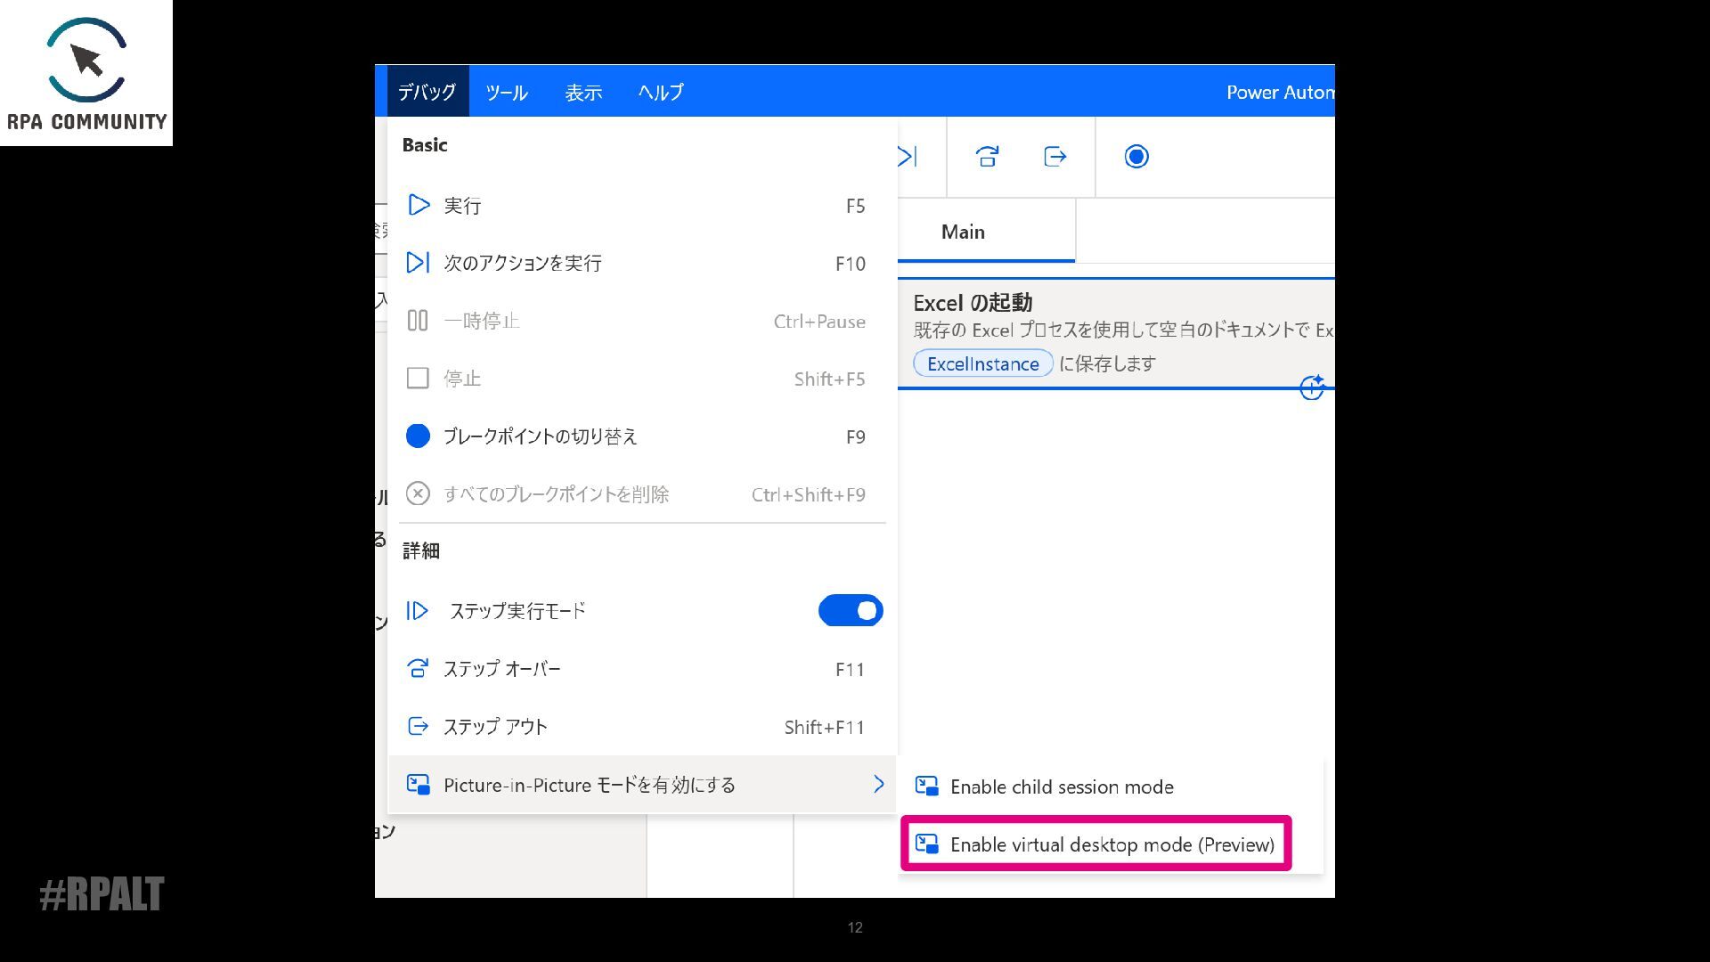Select Enable virtual desktop mode (Preview)
Viewport: 1710px width, 962px height.
1111,844
